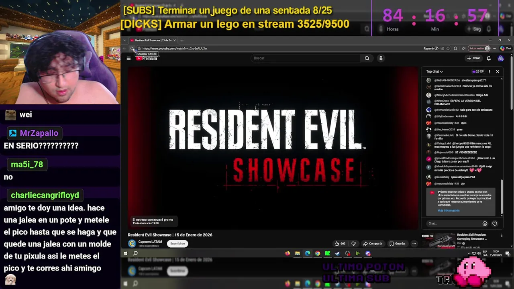Go to YouTube Premium home logo
The width and height of the screenshot is (514, 289).
pyautogui.click(x=146, y=58)
